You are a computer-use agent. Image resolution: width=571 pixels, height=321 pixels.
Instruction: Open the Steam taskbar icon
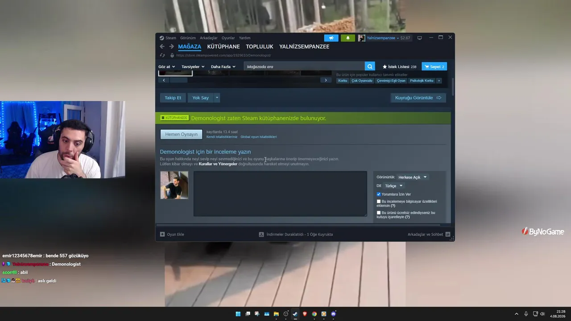(x=295, y=314)
